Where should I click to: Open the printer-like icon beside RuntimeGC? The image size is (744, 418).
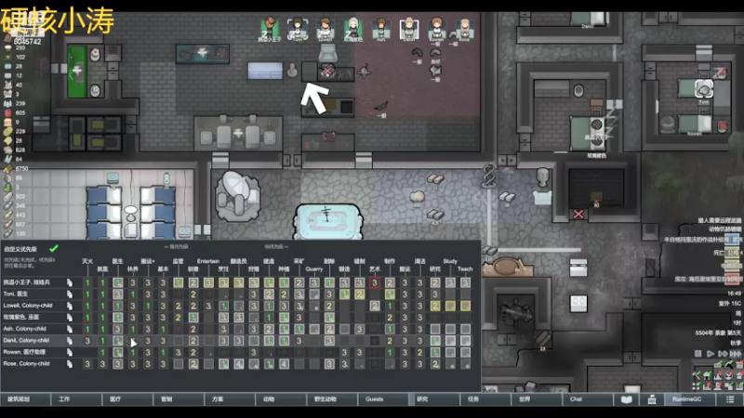click(652, 399)
